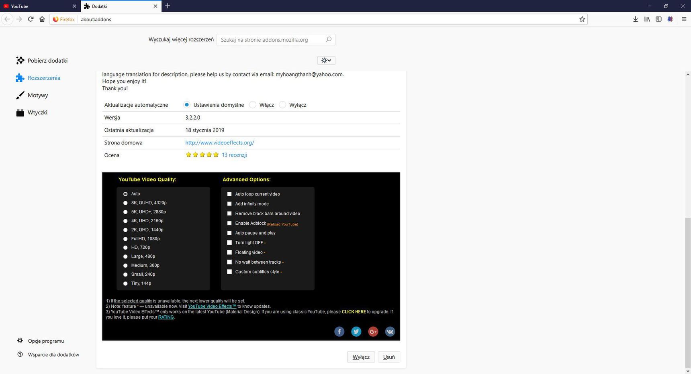Click the CLICK HERE upgrade link
The width and height of the screenshot is (691, 374).
click(x=354, y=312)
